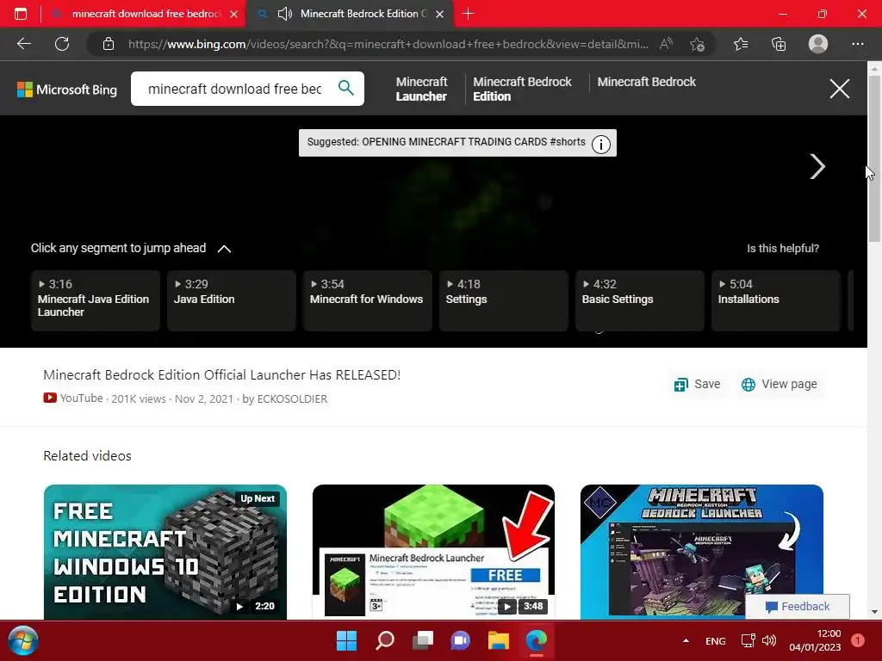Screen dimensions: 882x661
Task: Click the YouTube source link
Action: [73, 398]
